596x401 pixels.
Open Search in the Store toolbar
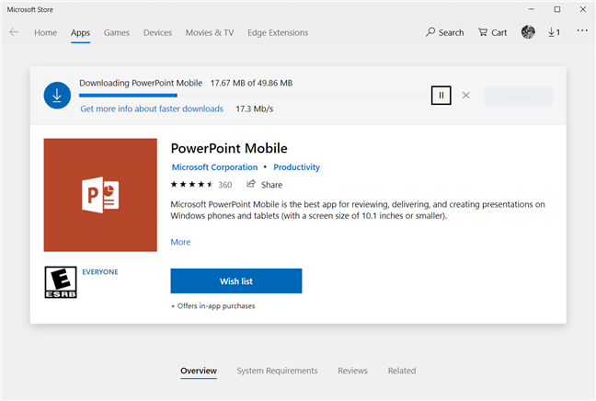click(x=445, y=32)
